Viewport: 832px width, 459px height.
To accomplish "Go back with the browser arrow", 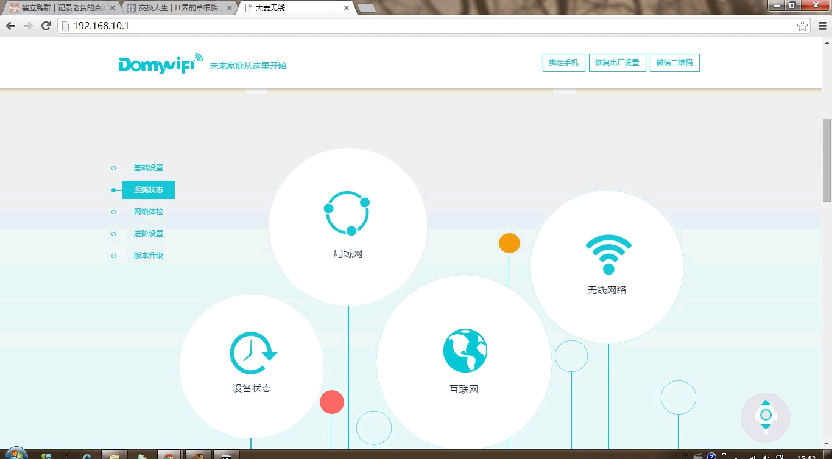I will (x=10, y=26).
